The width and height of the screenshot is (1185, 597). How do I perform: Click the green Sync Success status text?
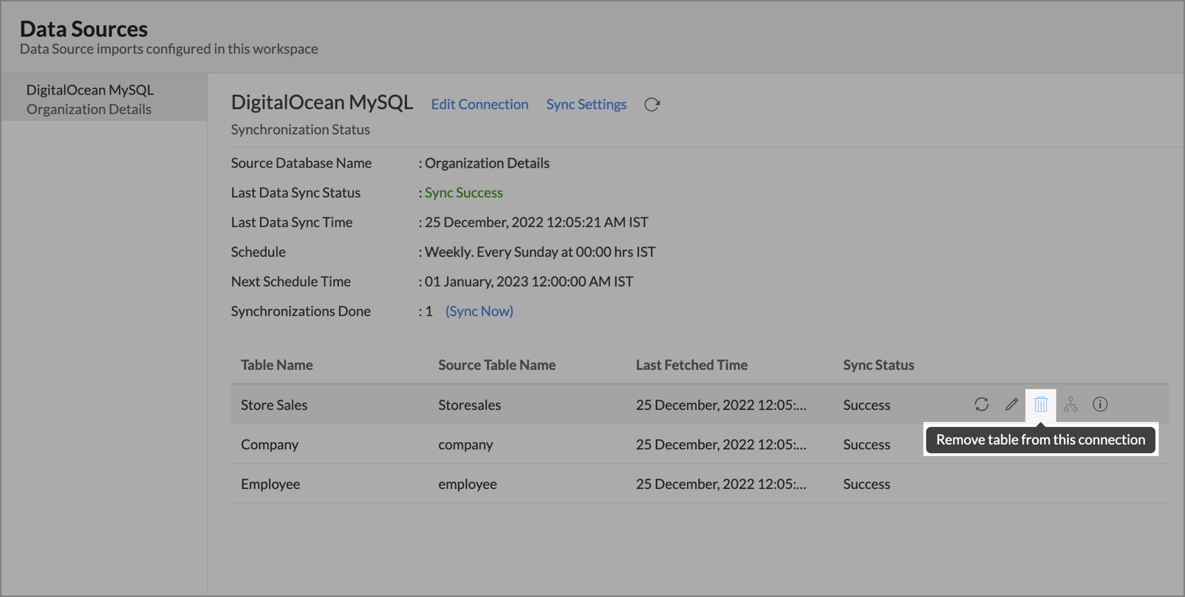pos(463,193)
